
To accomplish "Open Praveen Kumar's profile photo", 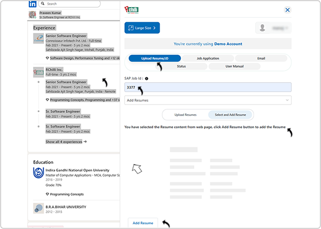I will tap(33, 14).
